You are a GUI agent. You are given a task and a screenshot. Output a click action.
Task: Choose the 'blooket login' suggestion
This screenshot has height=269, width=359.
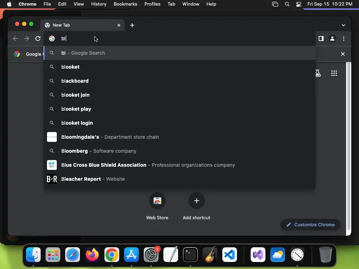(180, 123)
